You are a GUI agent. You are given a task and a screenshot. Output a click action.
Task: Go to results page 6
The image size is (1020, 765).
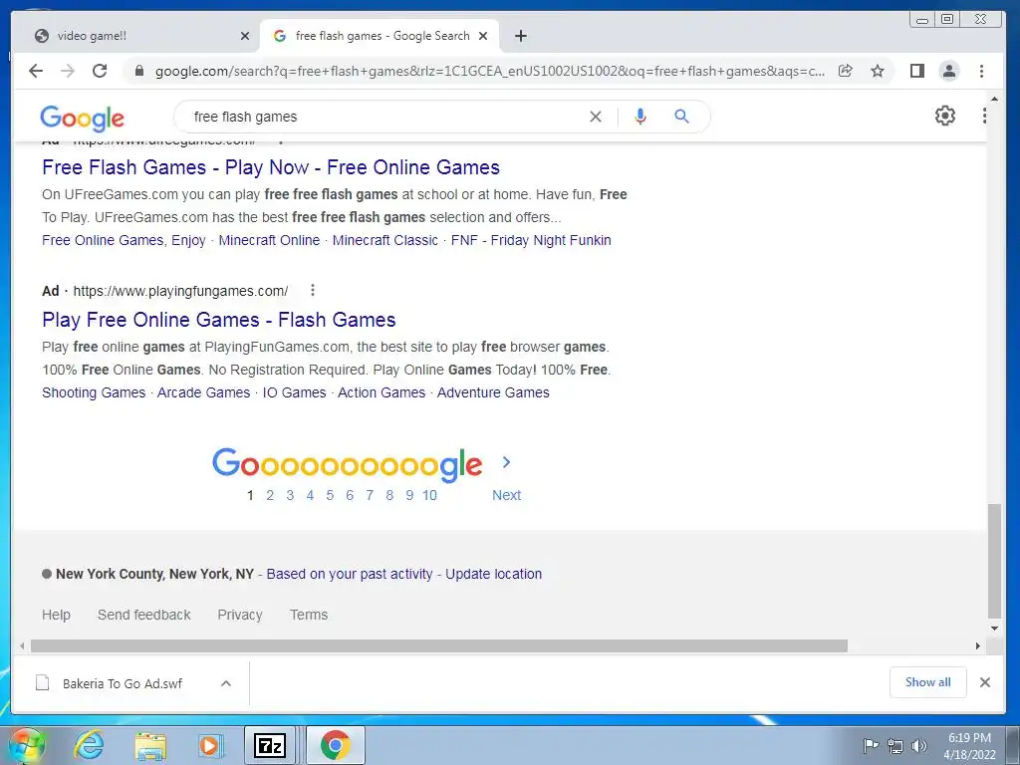click(x=350, y=495)
